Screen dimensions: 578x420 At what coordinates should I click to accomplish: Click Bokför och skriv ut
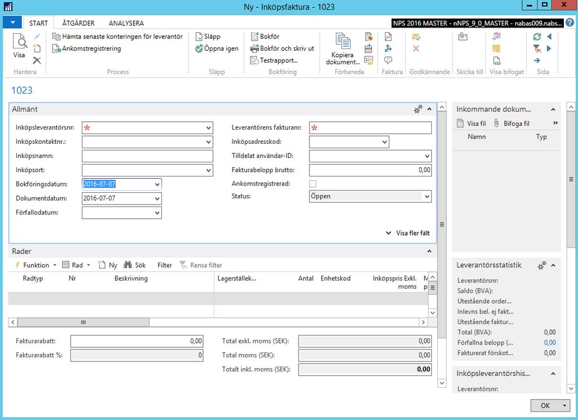coord(282,48)
